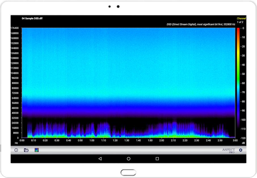Click the 2:30 time axis label
Image resolution: width=257 pixels, height=178 pixels.
[x=197, y=141]
